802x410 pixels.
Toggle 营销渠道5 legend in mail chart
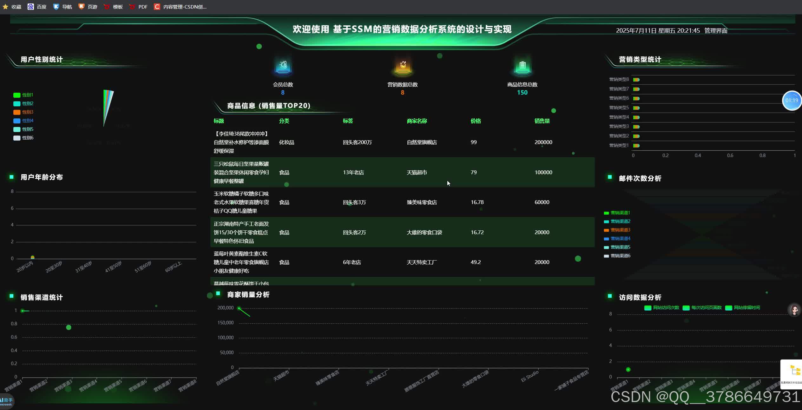(617, 247)
